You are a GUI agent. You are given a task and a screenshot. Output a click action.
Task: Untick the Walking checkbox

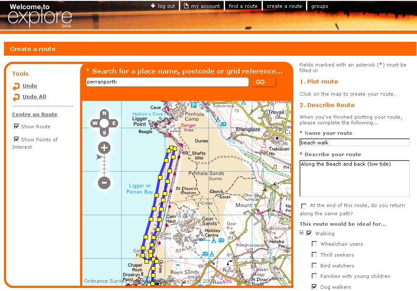pyautogui.click(x=309, y=233)
